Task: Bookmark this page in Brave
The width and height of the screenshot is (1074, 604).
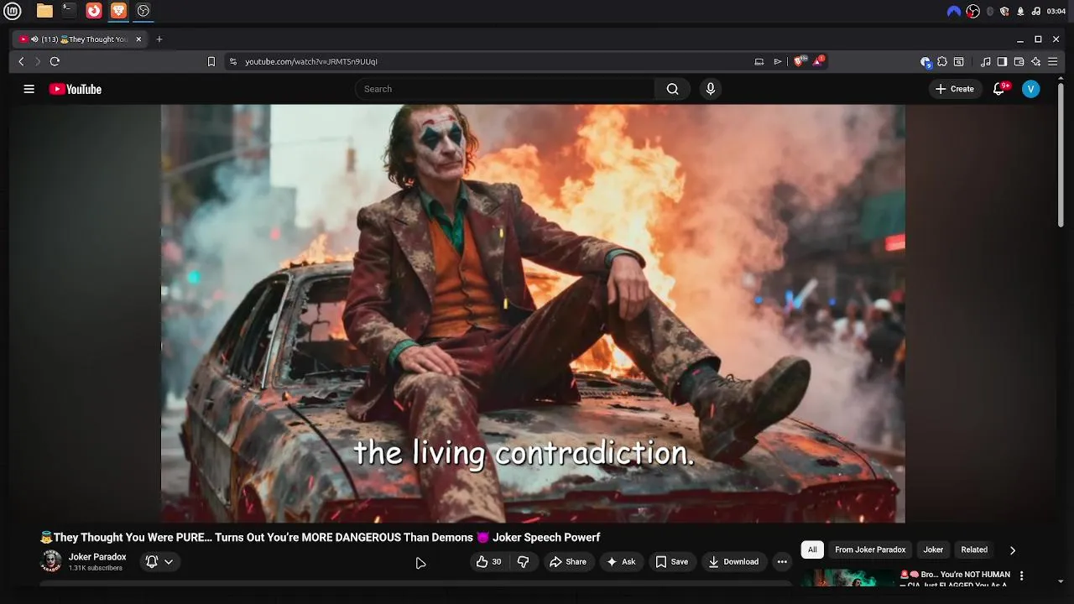Action: coord(211,61)
